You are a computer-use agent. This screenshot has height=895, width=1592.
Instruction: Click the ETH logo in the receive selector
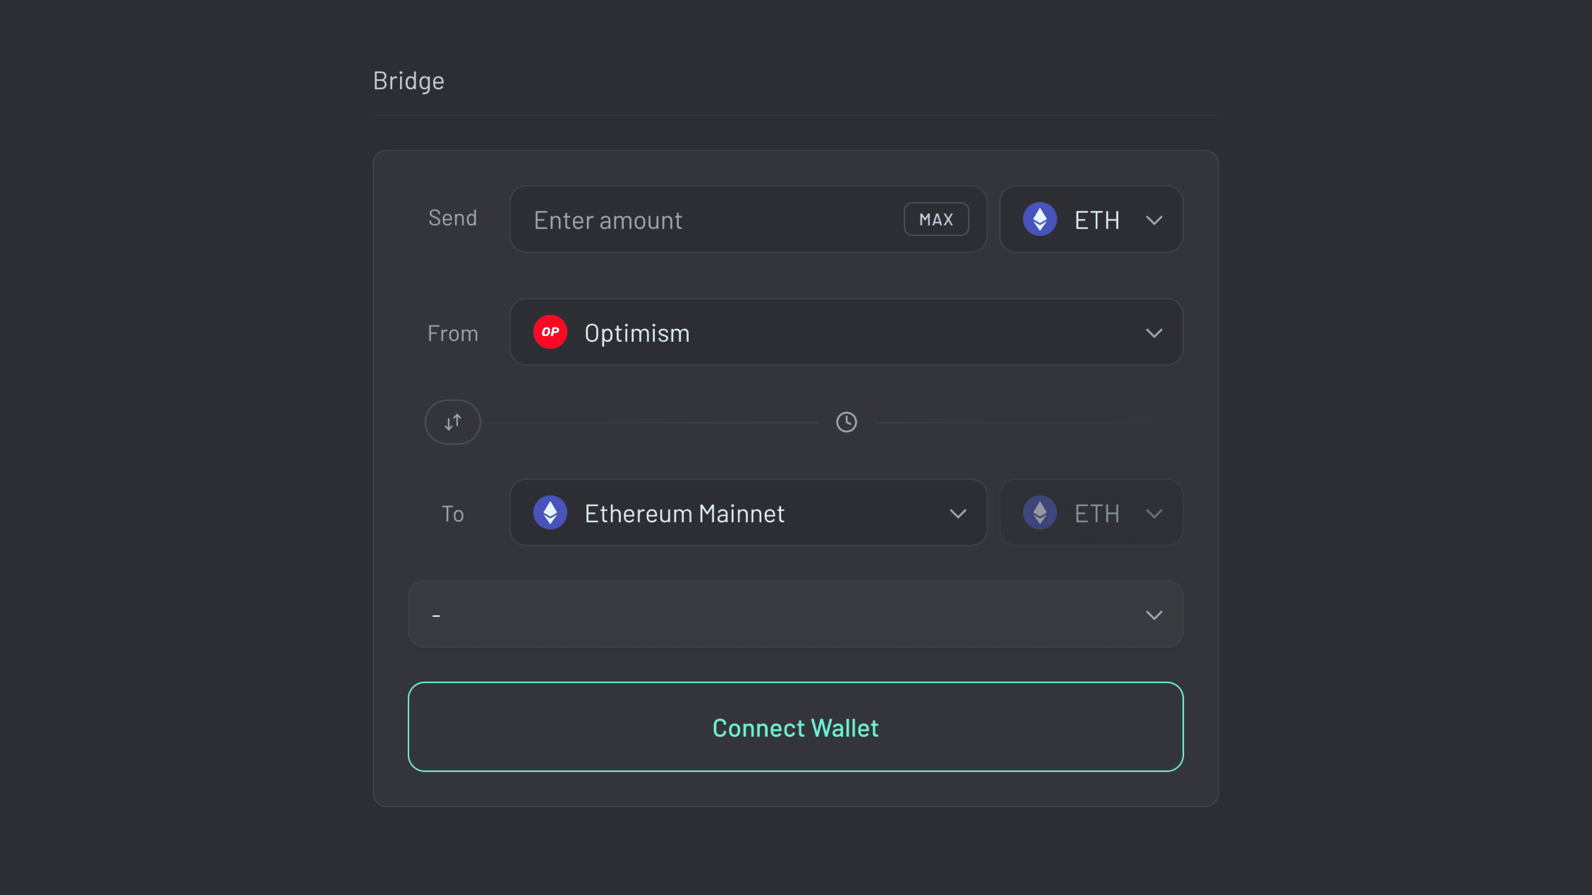coord(1040,513)
